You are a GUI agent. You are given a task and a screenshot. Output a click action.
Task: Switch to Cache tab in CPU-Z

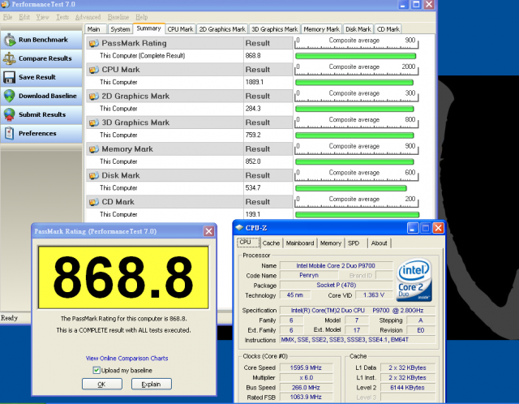(x=272, y=243)
